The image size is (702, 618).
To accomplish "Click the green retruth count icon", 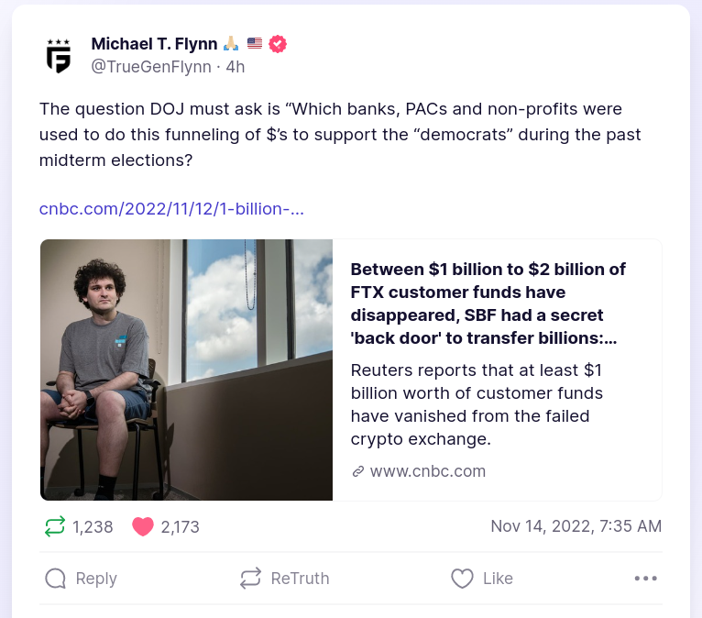I will (x=55, y=526).
